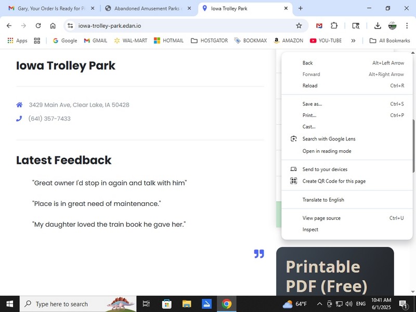
Task: Expand the hidden bookmarks overflow chevron
Action: click(x=353, y=41)
